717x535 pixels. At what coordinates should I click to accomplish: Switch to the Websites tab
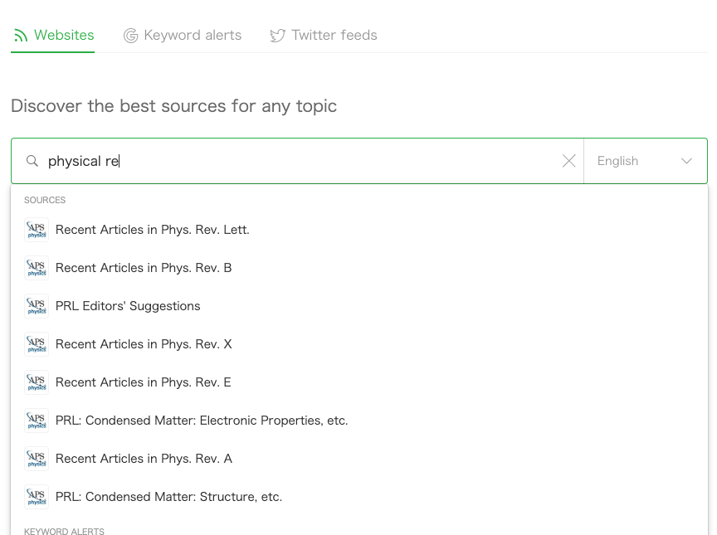coord(53,36)
